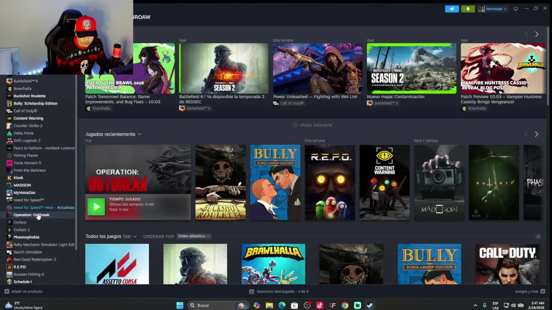Open Google Chrome from the taskbar
552x310 pixels.
(345, 305)
